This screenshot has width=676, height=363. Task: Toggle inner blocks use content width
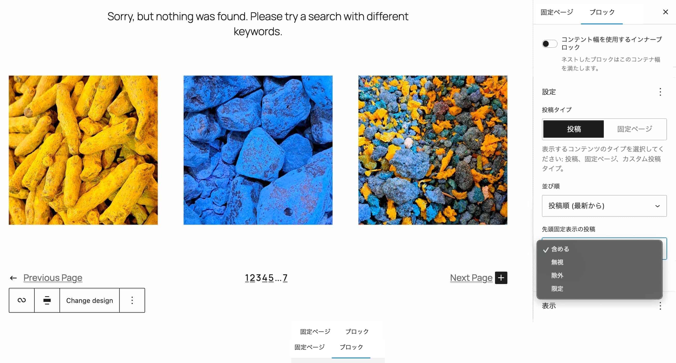click(550, 43)
